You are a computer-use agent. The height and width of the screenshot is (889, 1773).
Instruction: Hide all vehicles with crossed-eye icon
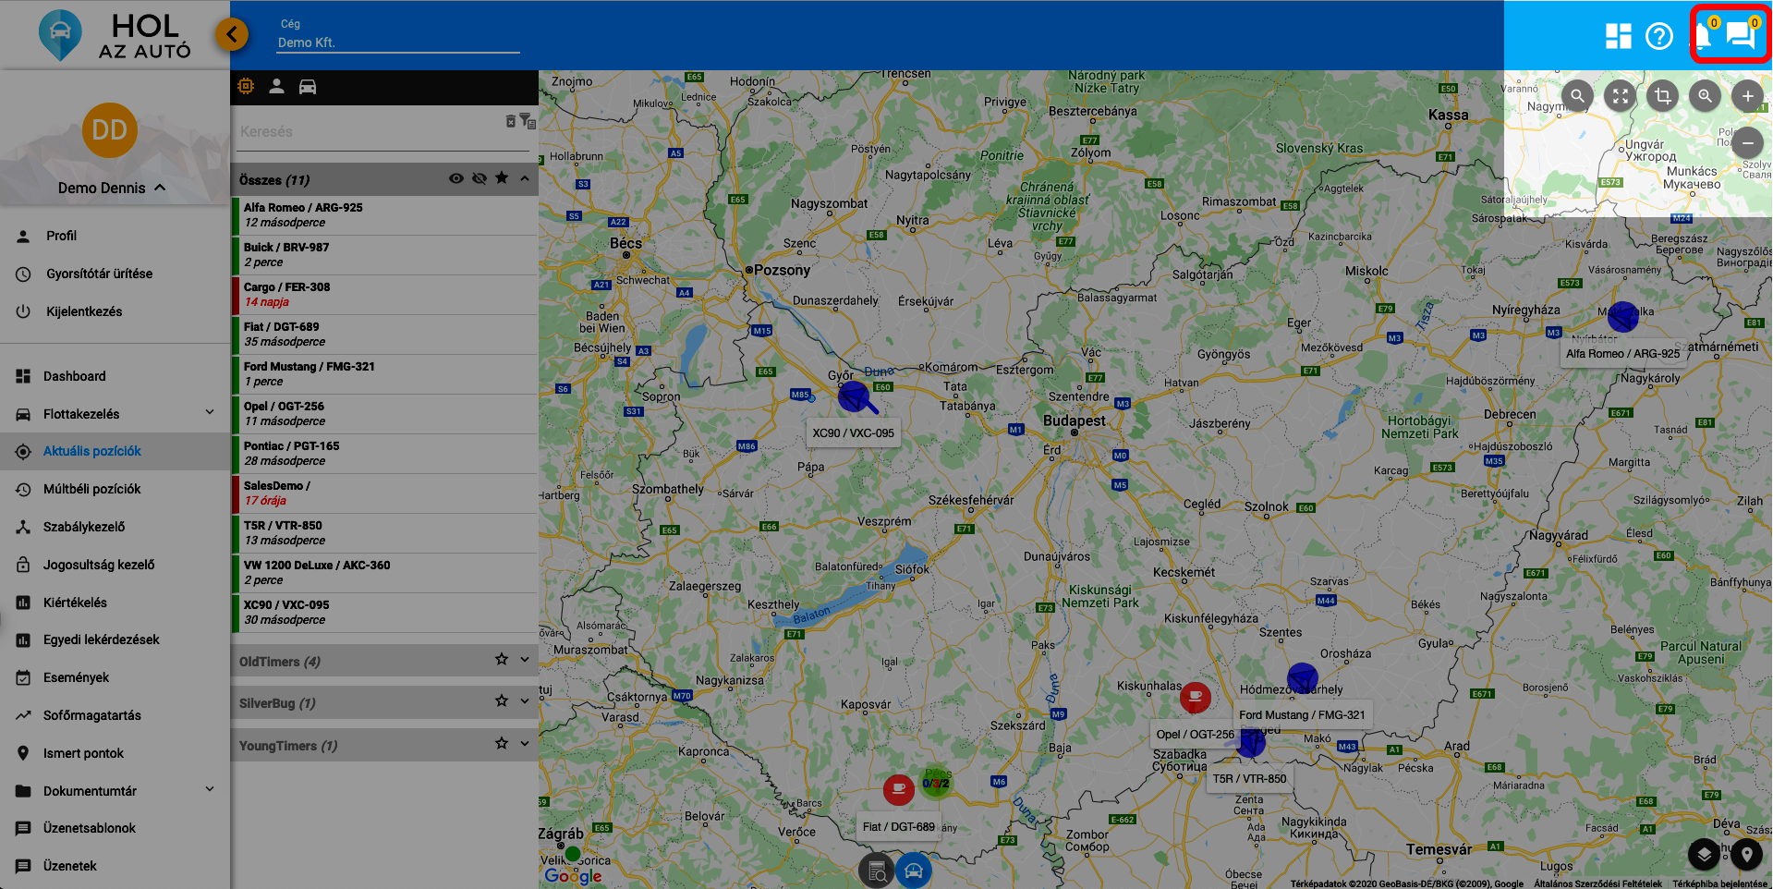coord(479,178)
